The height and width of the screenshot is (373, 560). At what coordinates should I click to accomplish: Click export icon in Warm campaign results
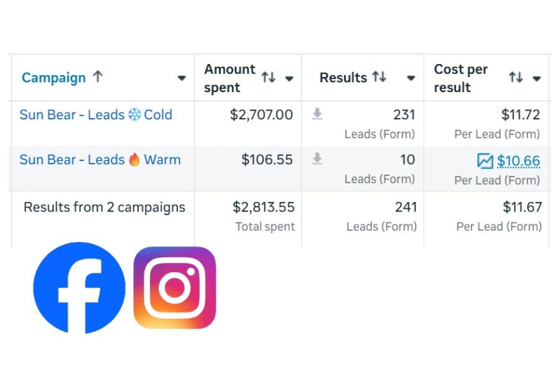tap(317, 159)
